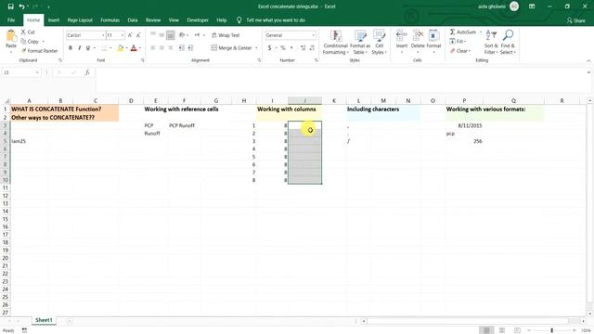The image size is (594, 334).
Task: Open Cell Styles gallery
Action: tap(380, 42)
